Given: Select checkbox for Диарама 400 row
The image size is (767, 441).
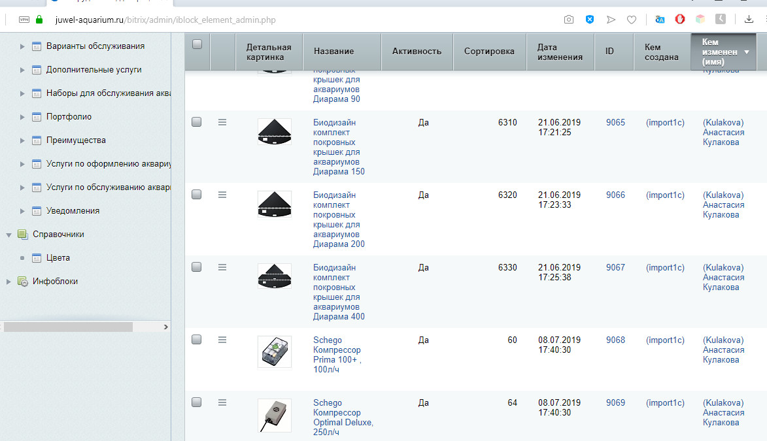Looking at the screenshot, I should click(197, 267).
